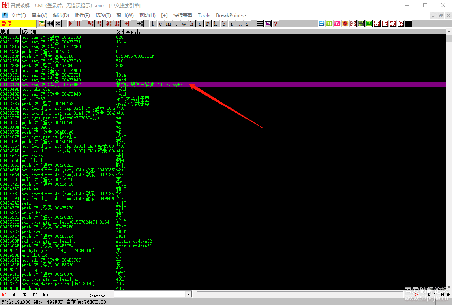Open the BreakPoint-> menu
Image resolution: width=452 pixels, height=305 pixels.
[x=231, y=15]
